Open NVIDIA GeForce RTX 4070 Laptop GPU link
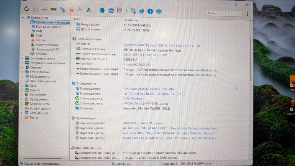The width and height of the screenshot is (295, 166). [154, 94]
